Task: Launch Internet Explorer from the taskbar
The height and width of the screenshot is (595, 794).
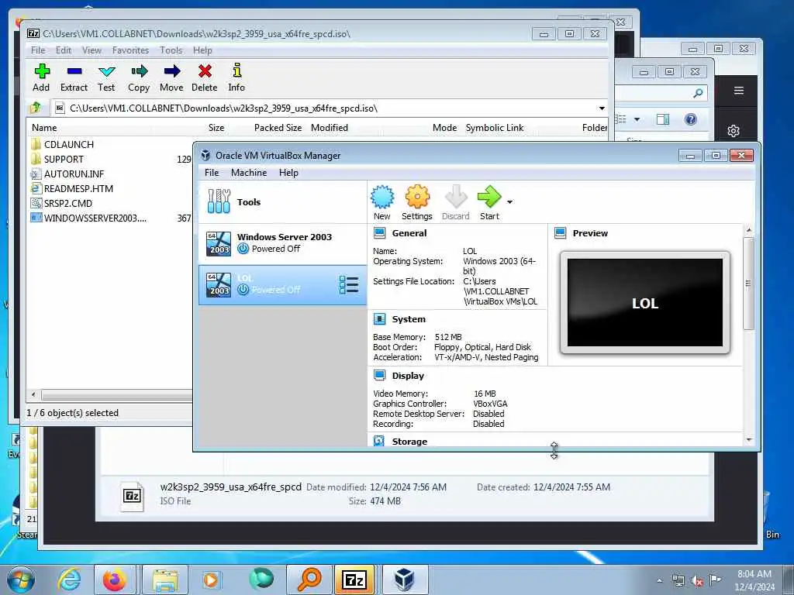Action: pyautogui.click(x=69, y=580)
